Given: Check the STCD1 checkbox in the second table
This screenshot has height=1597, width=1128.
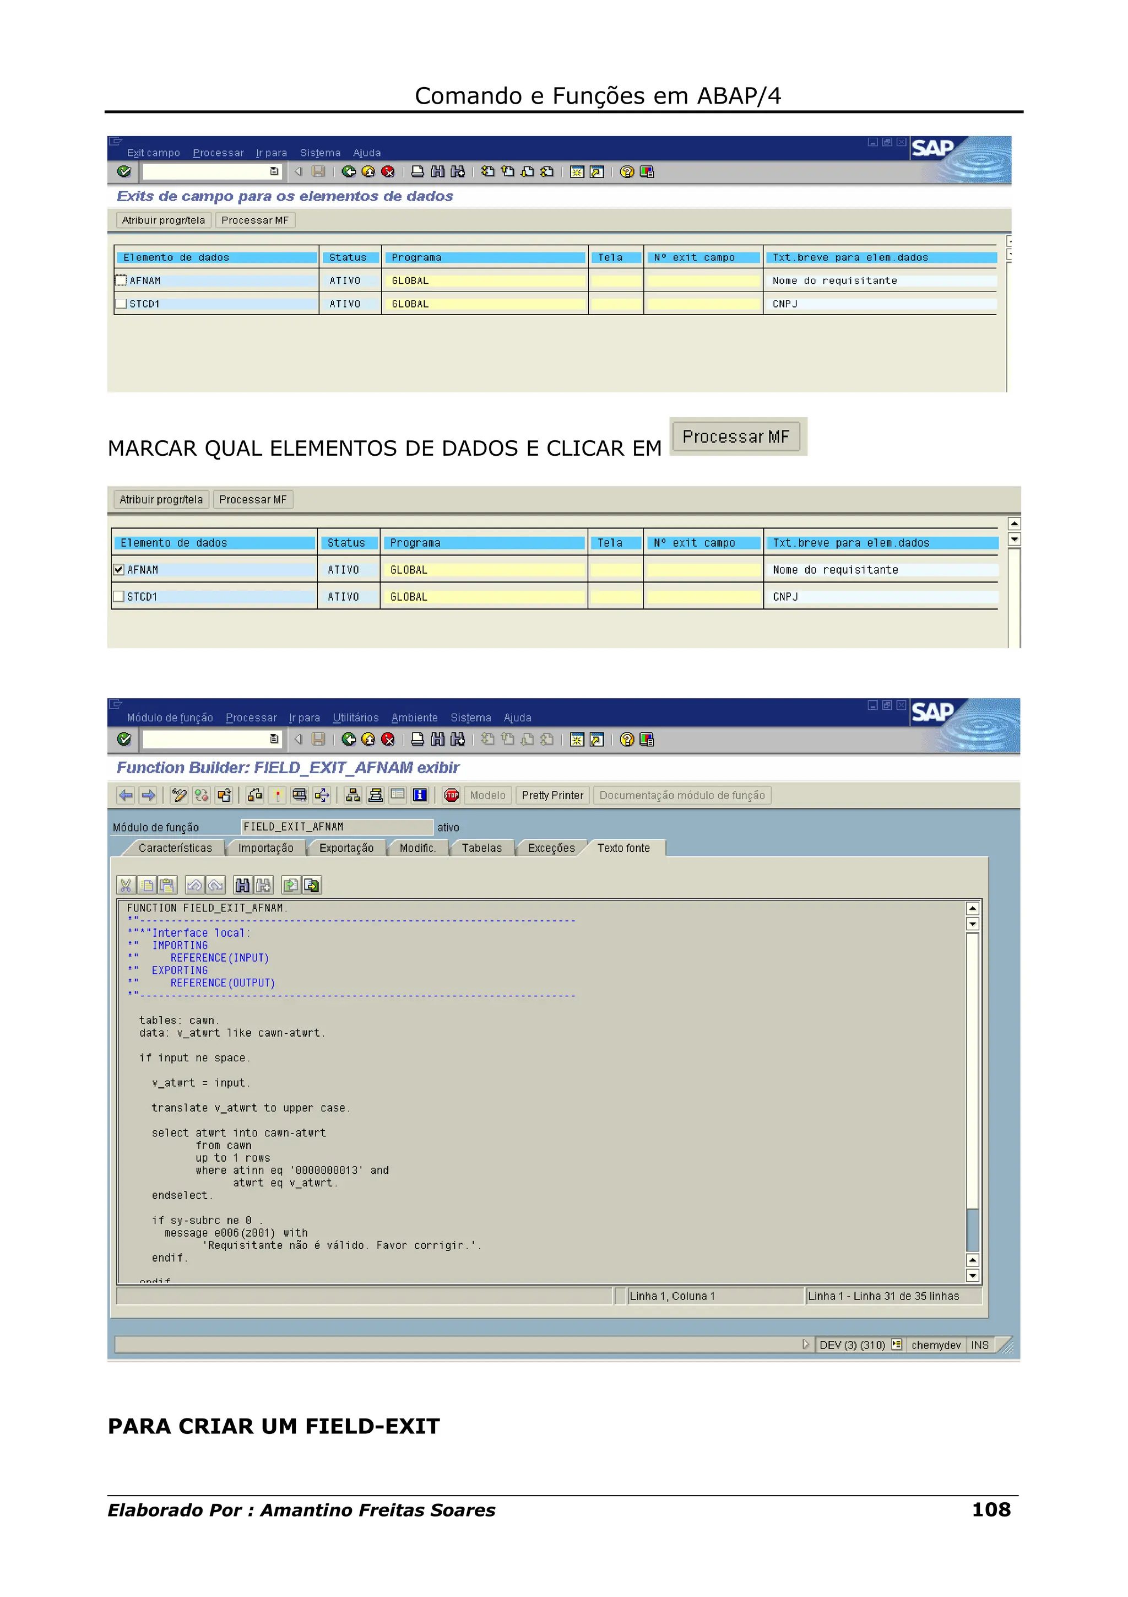Looking at the screenshot, I should [119, 597].
